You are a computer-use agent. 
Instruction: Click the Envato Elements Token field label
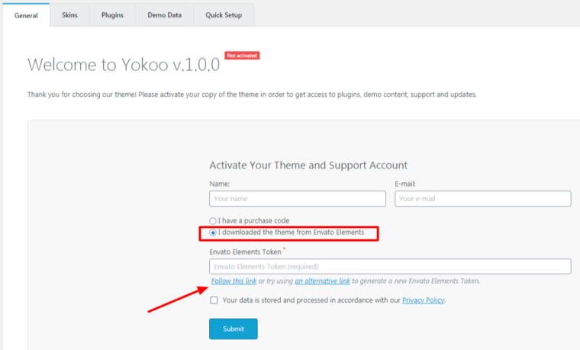(x=244, y=250)
